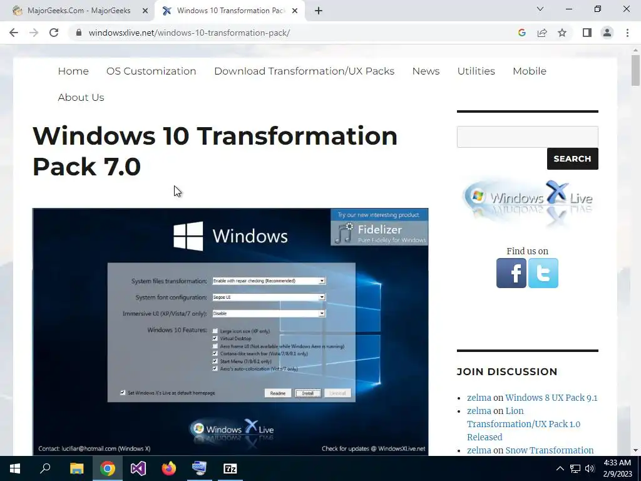
Task: Click the scrollbar down arrow
Action: tap(635, 451)
